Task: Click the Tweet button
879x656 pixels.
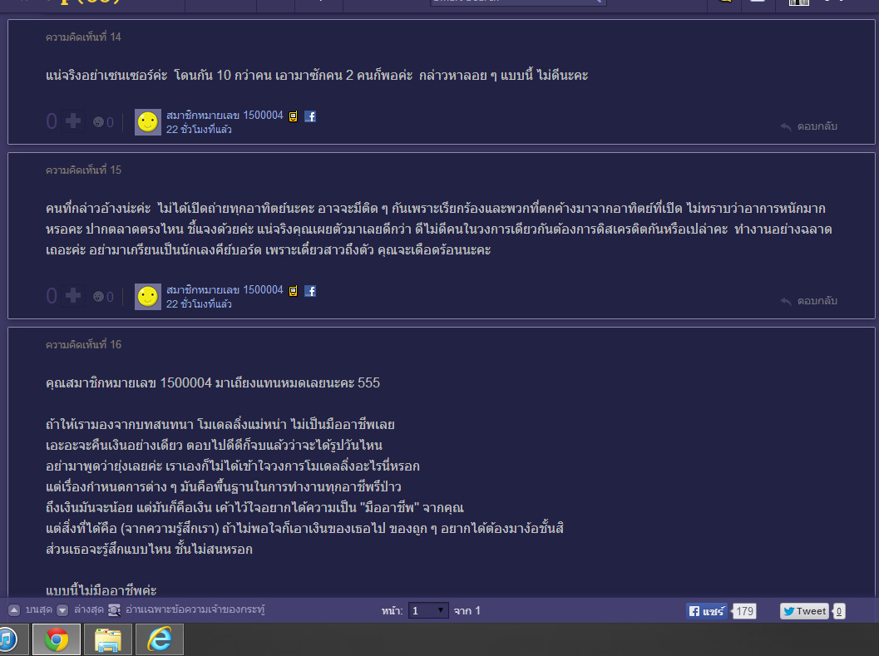Action: [x=804, y=611]
